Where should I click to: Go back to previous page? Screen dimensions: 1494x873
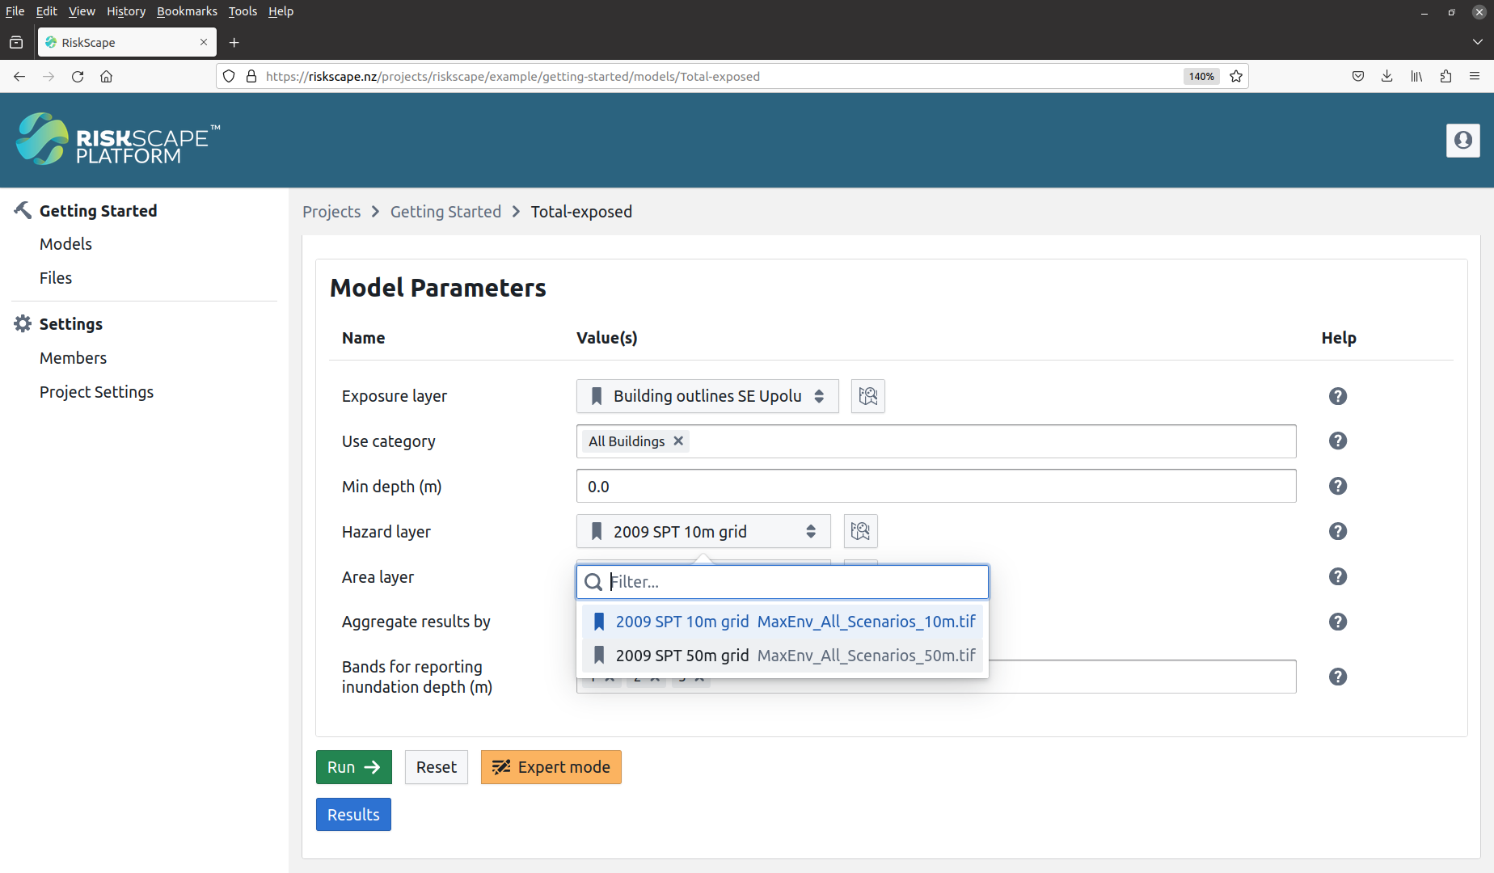[19, 76]
